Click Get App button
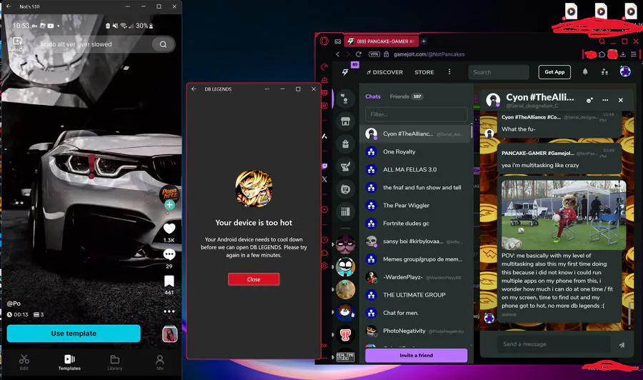 click(x=554, y=72)
